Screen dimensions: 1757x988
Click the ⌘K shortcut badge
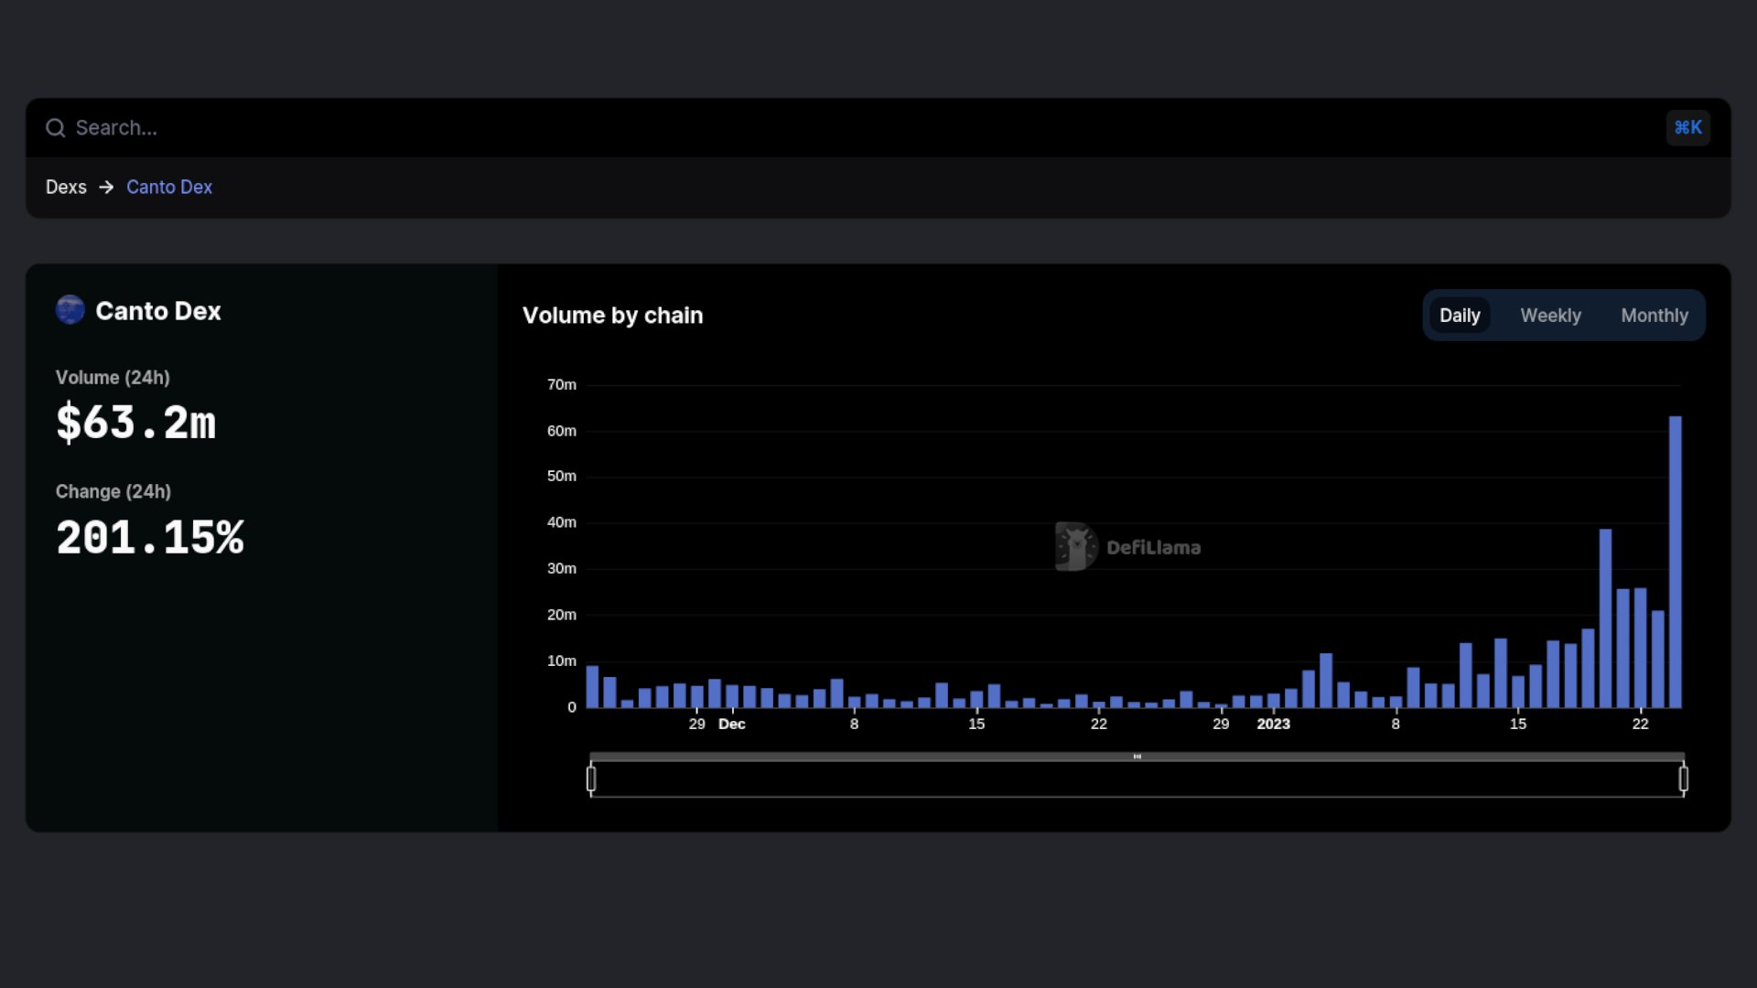click(1687, 128)
